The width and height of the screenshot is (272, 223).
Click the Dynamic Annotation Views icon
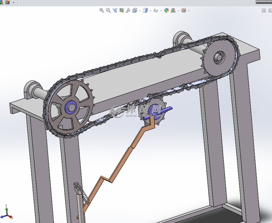tap(128, 10)
